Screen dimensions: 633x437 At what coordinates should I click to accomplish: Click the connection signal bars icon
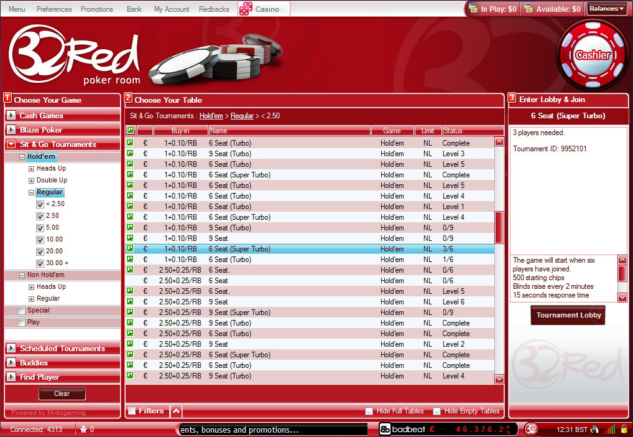pyautogui.click(x=610, y=430)
